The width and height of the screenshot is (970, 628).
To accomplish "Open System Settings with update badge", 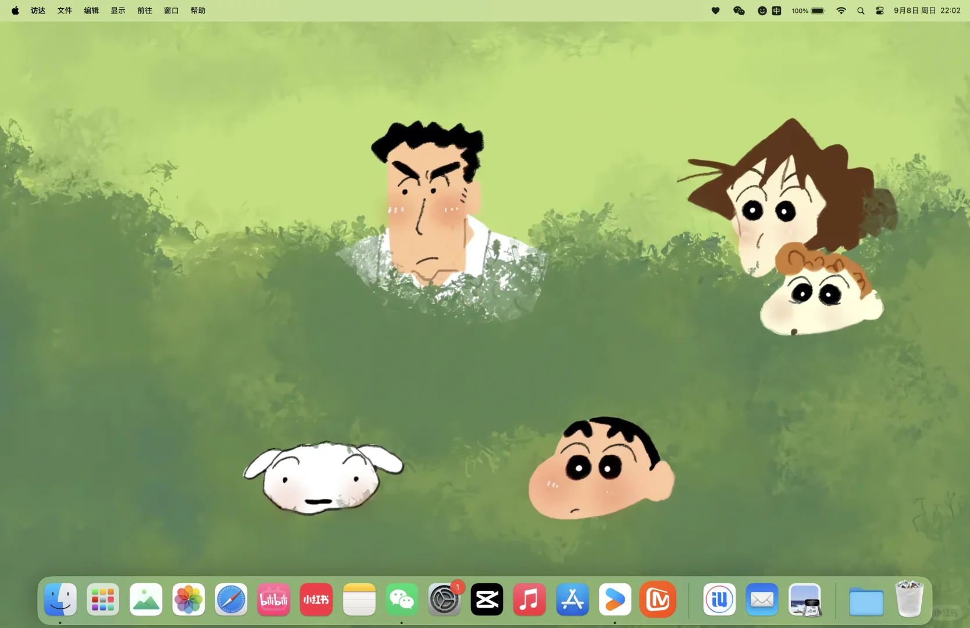I will pos(444,600).
